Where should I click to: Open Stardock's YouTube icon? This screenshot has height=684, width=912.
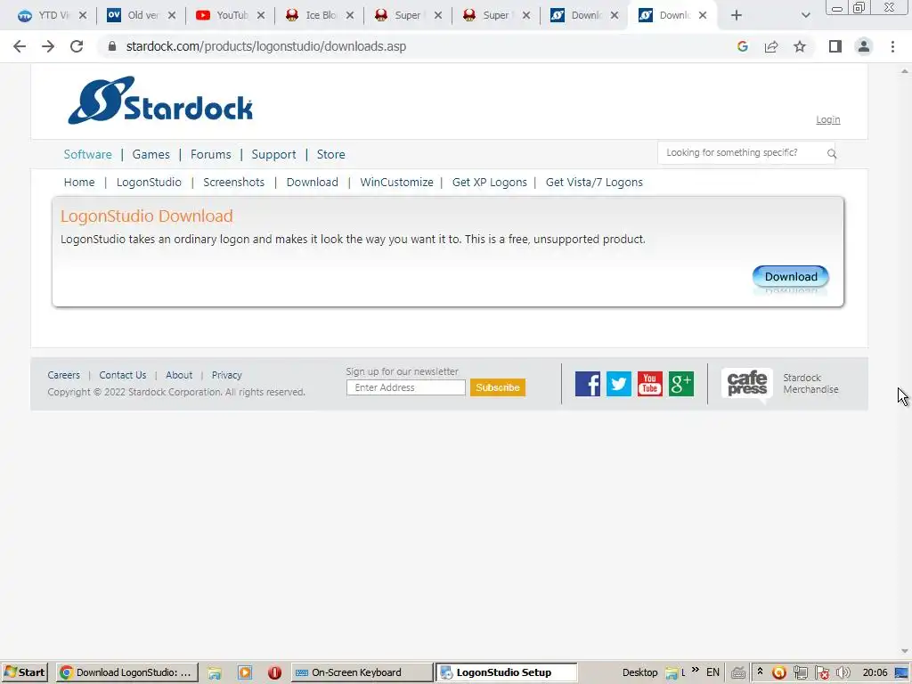(649, 384)
